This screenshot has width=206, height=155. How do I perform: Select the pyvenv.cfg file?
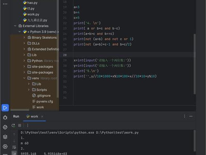click(x=42, y=101)
